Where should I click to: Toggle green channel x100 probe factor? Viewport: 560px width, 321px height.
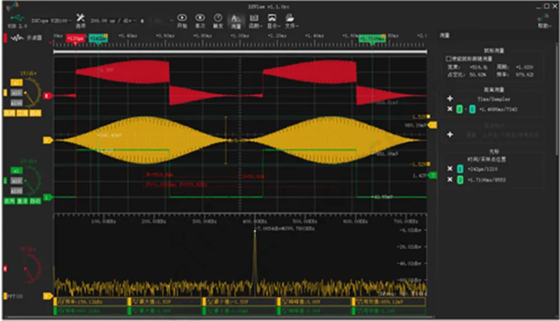pyautogui.click(x=16, y=190)
